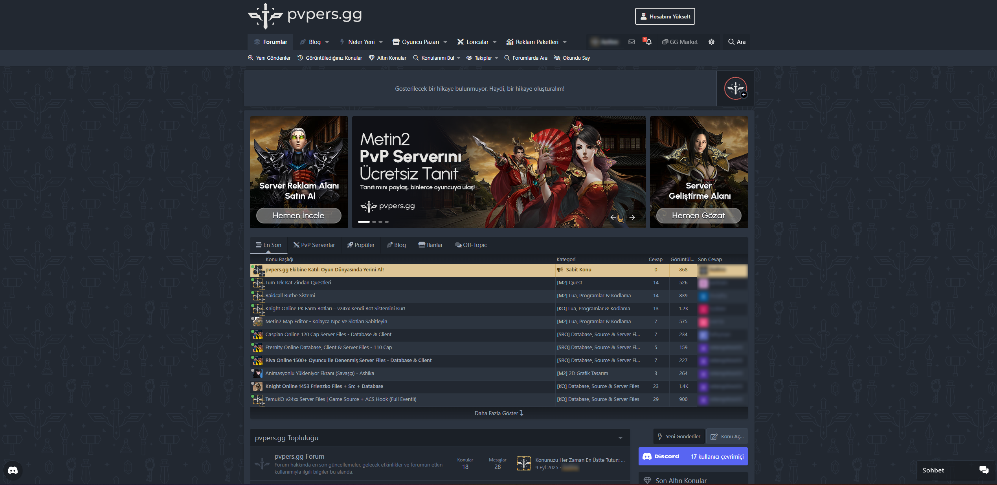Click avatar beside Metin2 Map Editör topic
This screenshot has width=997, height=485.
(x=258, y=322)
